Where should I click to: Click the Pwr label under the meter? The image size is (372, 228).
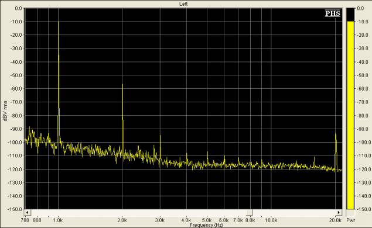coord(351,220)
